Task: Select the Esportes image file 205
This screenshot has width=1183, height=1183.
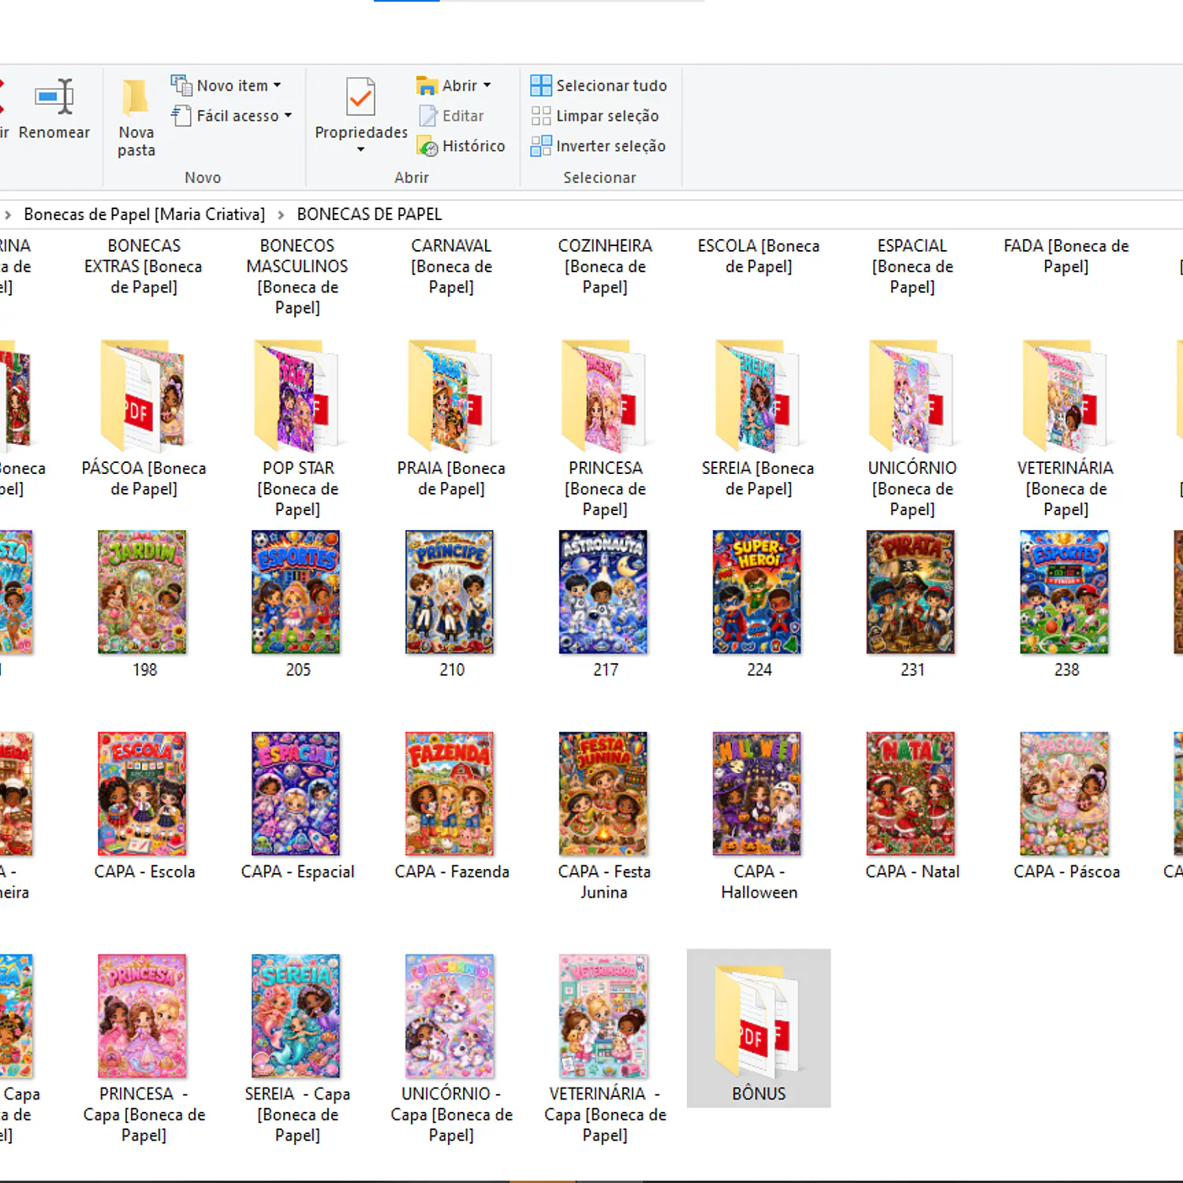Action: tap(297, 592)
